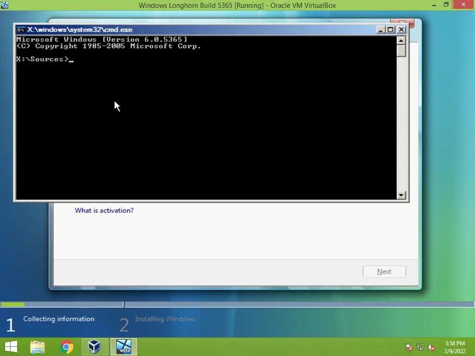Launch Google Chrome from the taskbar
The height and width of the screenshot is (356, 475).
67,347
